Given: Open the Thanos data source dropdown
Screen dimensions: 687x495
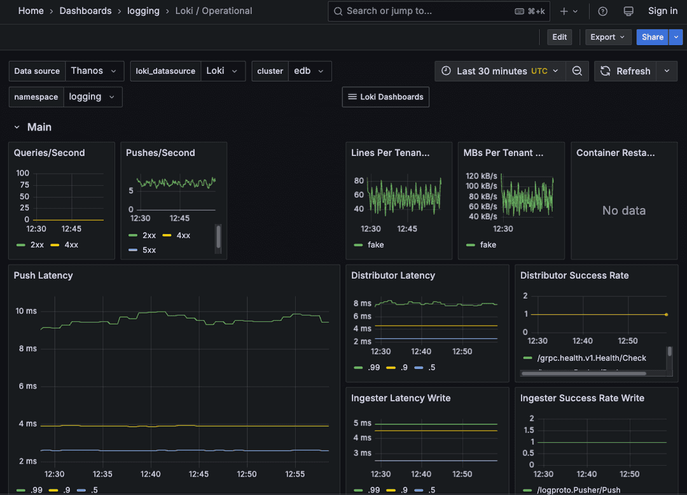Looking at the screenshot, I should 94,71.
